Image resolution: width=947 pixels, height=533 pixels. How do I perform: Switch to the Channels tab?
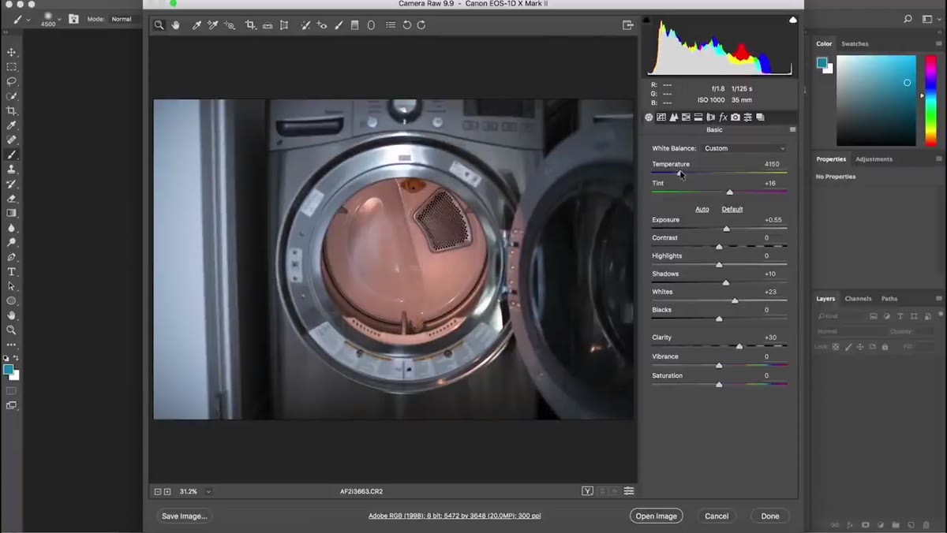pyautogui.click(x=858, y=298)
